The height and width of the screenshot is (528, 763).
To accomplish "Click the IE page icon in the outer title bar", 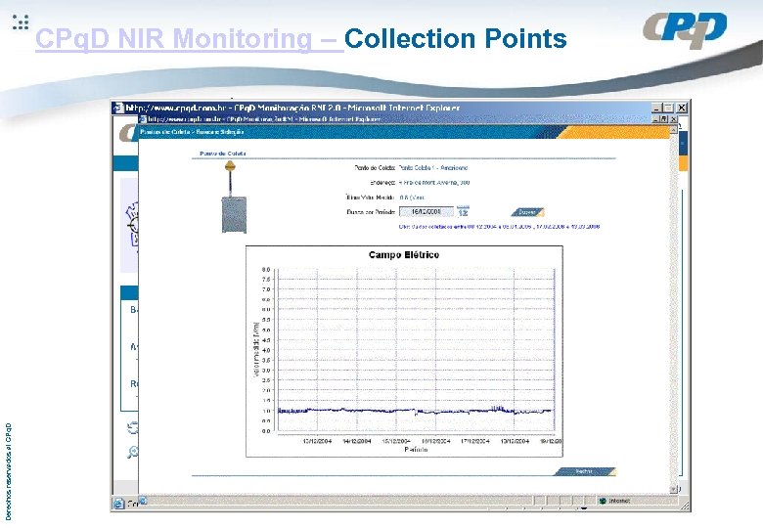I will pyautogui.click(x=118, y=108).
